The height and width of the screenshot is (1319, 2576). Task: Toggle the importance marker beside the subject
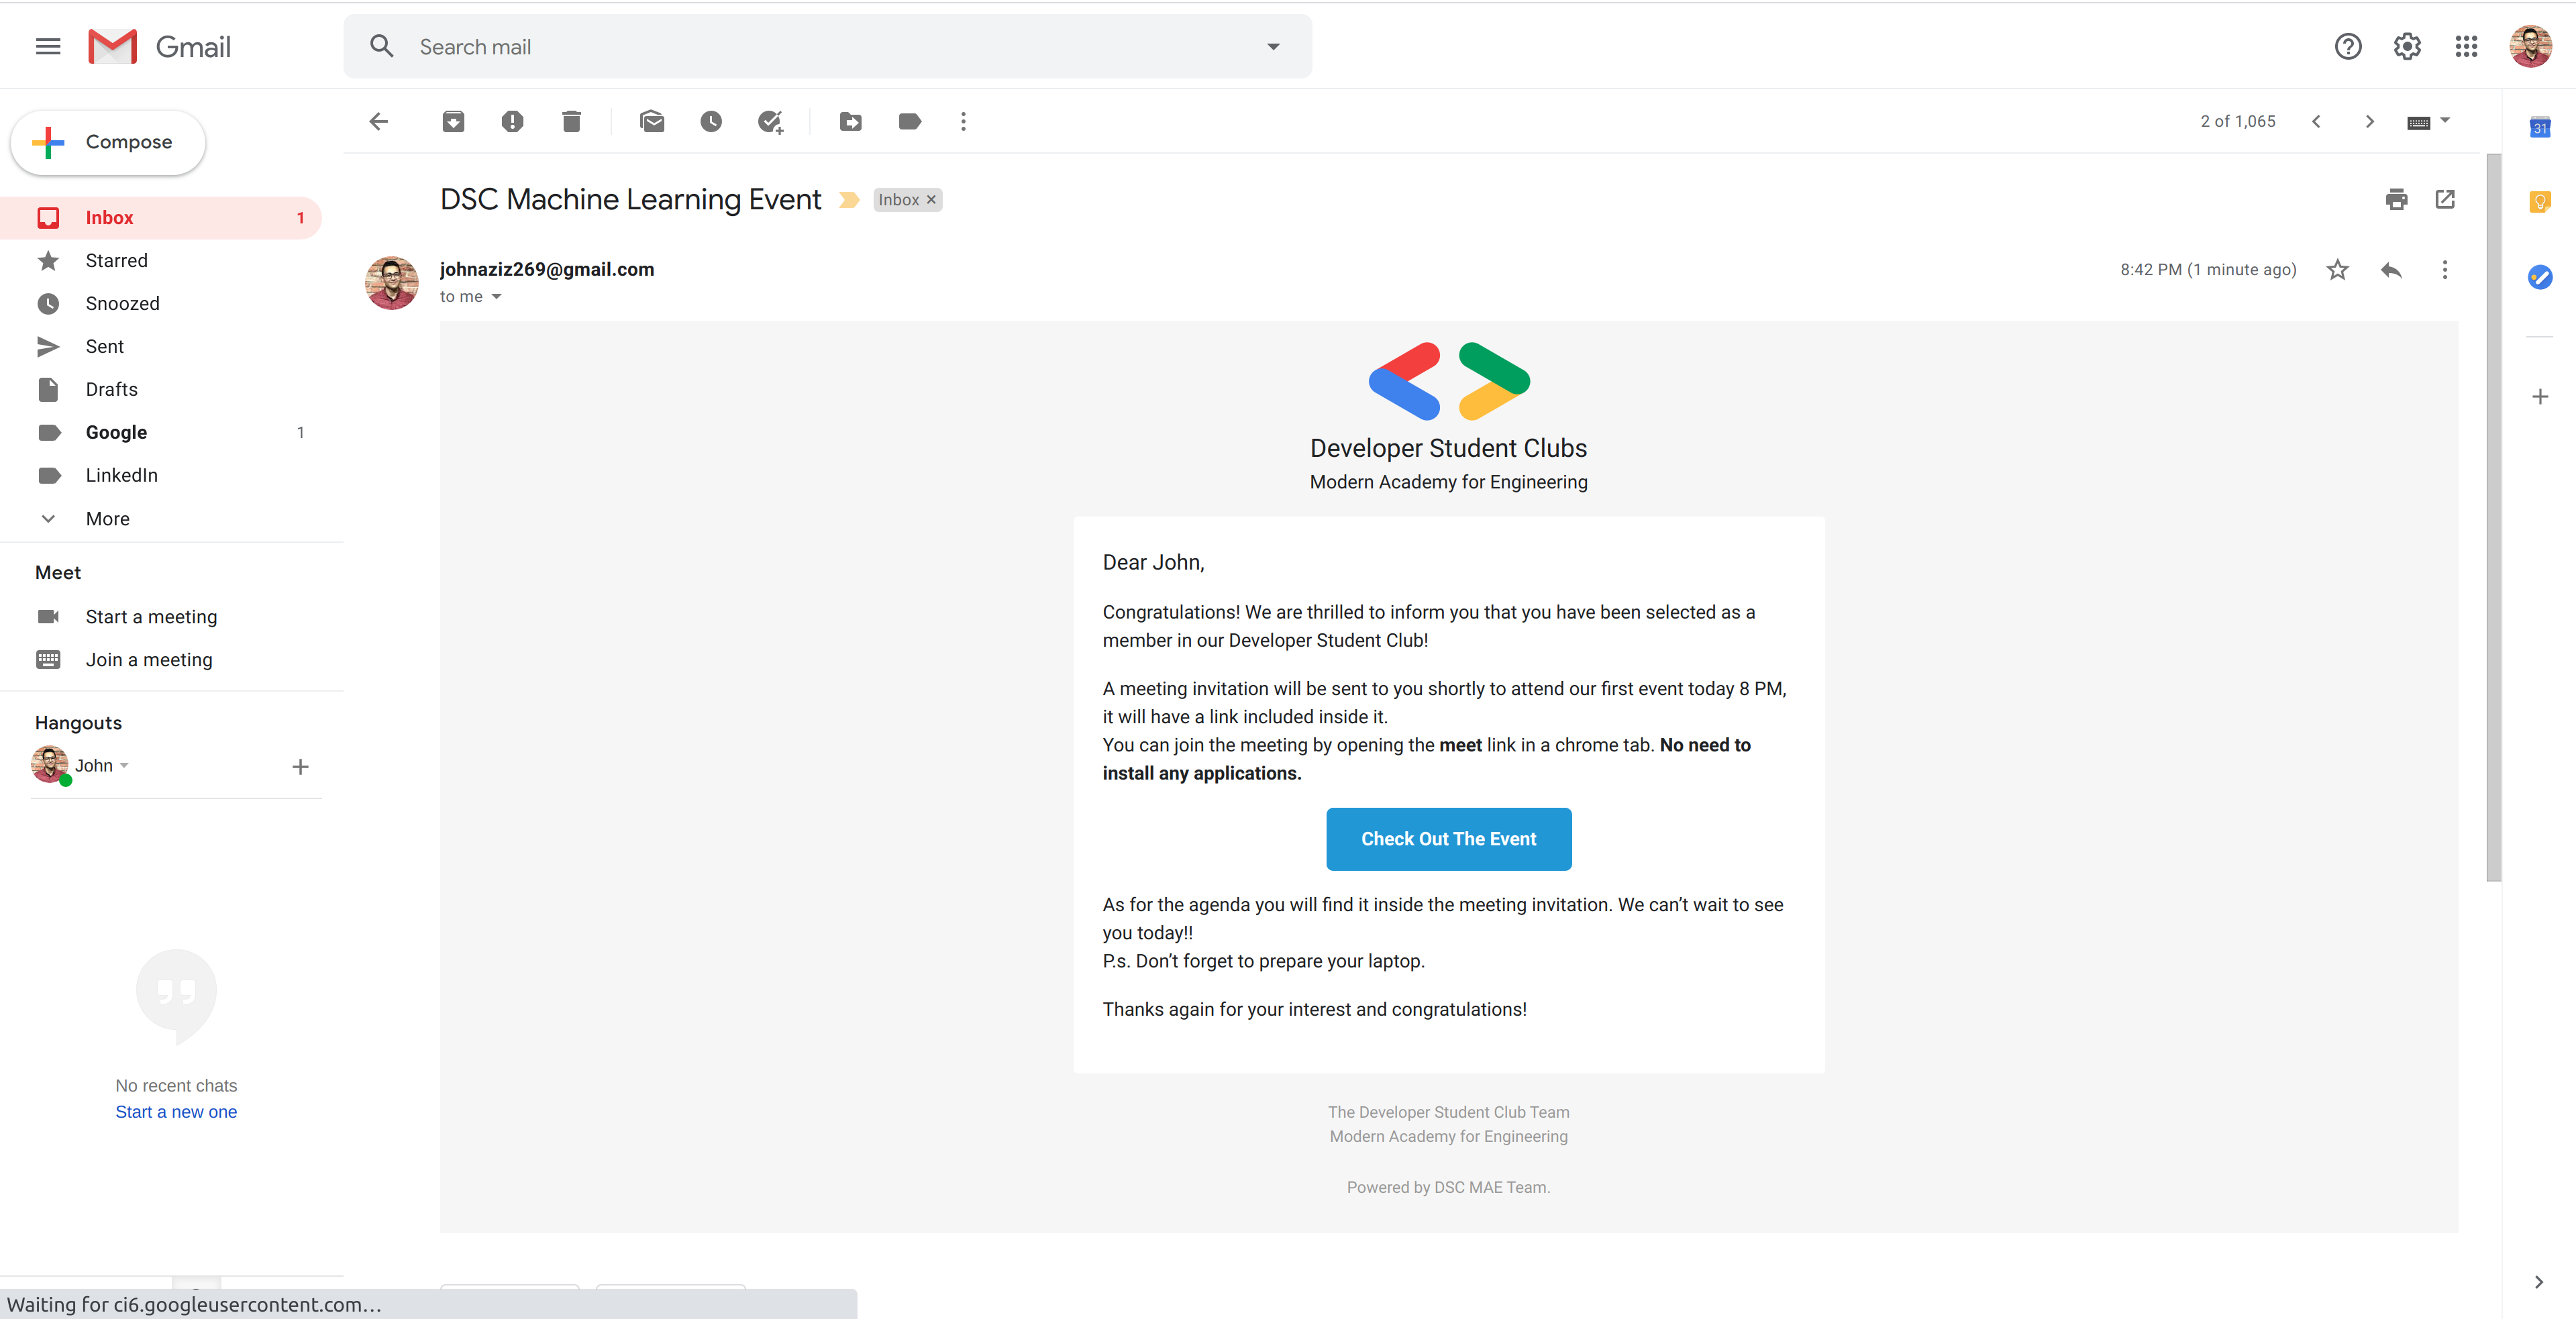click(x=849, y=200)
